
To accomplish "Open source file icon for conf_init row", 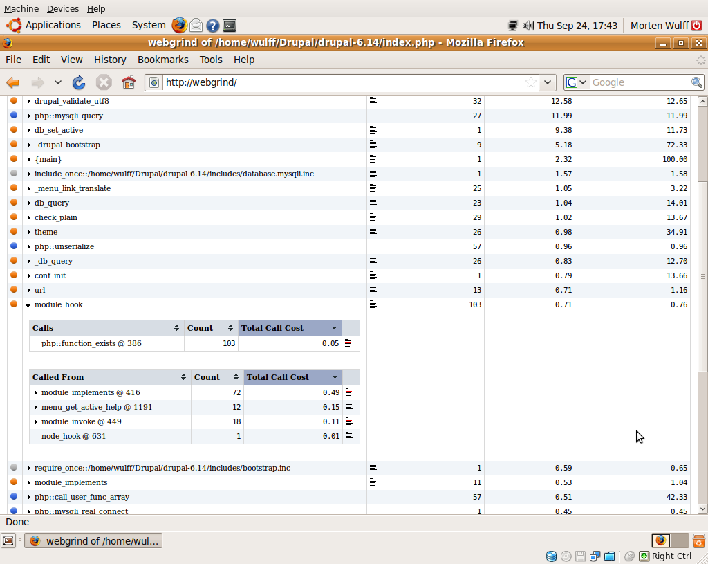I will pos(373,275).
